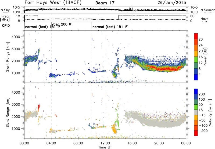Click the Power colorbar tick label '28'
The width and height of the screenshot is (215, 149).
coord(200,39)
